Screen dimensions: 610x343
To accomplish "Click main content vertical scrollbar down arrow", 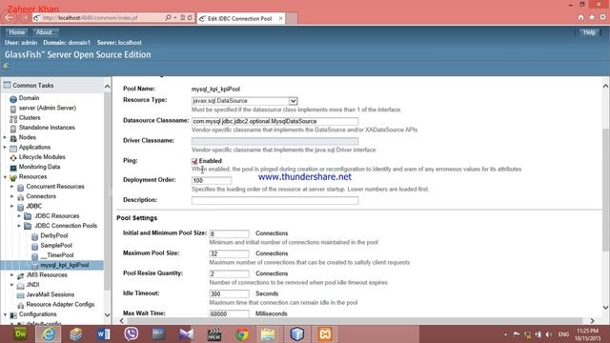I will point(605,308).
